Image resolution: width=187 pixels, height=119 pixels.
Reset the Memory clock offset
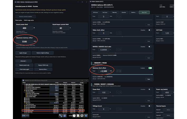pyautogui.click(x=149, y=79)
